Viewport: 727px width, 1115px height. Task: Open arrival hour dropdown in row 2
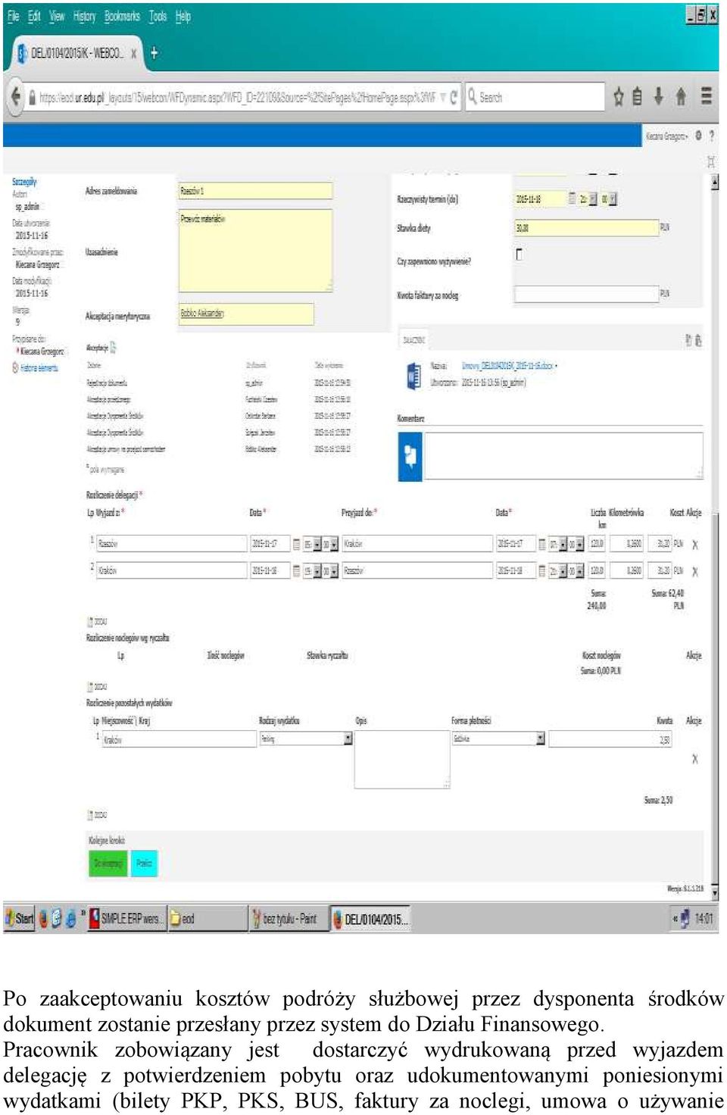[x=563, y=570]
